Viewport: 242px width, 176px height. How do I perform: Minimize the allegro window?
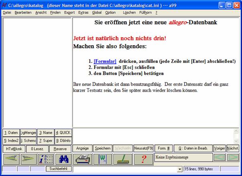coord(222,5)
